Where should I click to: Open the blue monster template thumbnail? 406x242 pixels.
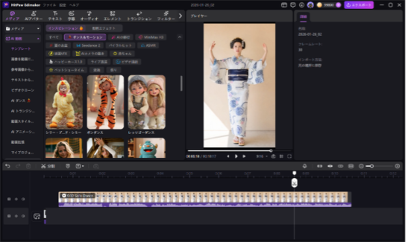tap(147, 148)
